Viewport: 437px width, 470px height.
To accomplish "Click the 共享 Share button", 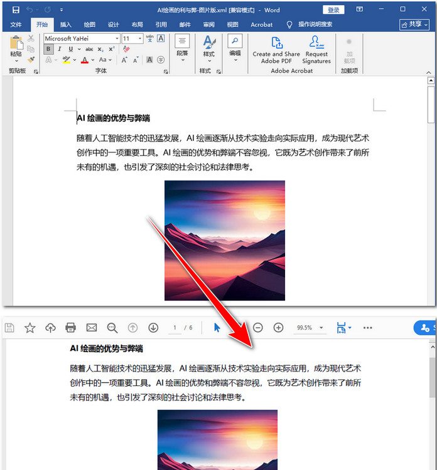I will pyautogui.click(x=416, y=24).
